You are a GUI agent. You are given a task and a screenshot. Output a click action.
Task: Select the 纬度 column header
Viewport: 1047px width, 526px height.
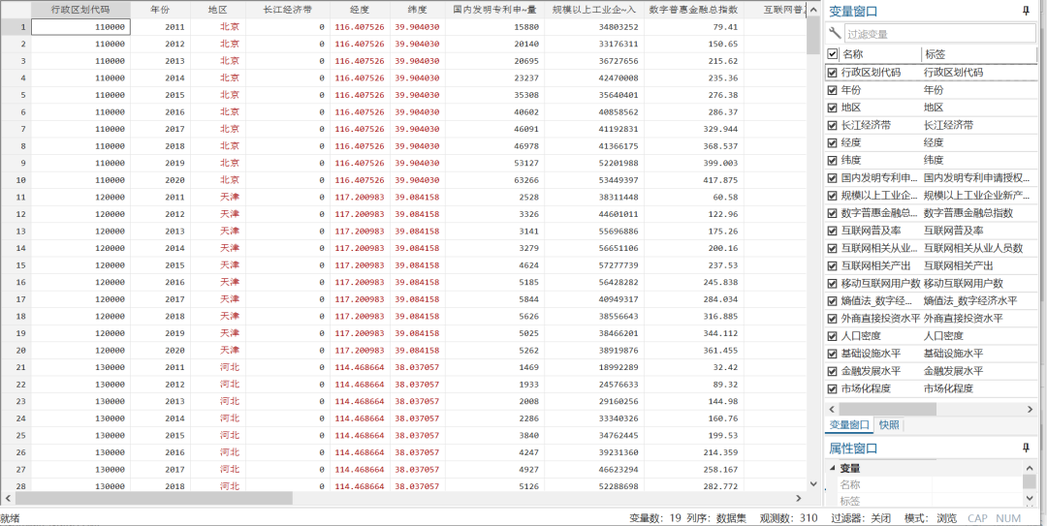pos(417,10)
